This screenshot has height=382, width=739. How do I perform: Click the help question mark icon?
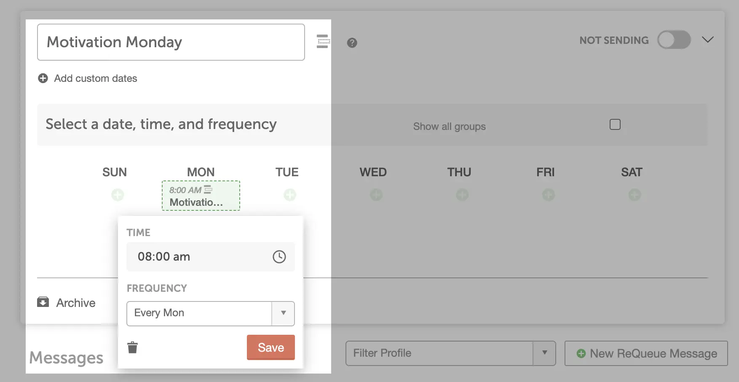352,43
